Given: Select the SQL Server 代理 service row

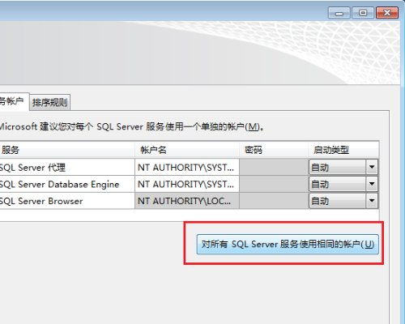Looking at the screenshot, I should click(67, 167).
